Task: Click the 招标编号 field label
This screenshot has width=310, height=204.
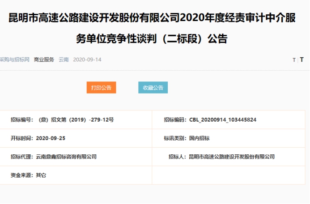Action: click(21, 119)
